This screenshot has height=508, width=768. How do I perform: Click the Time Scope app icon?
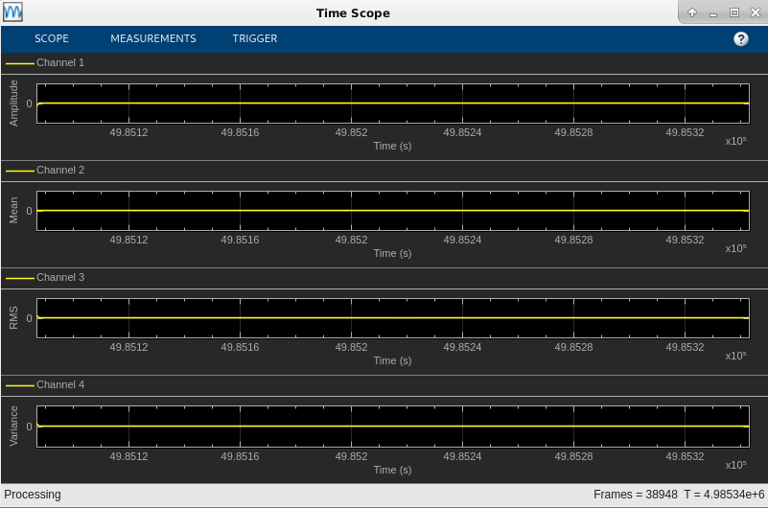pyautogui.click(x=12, y=12)
